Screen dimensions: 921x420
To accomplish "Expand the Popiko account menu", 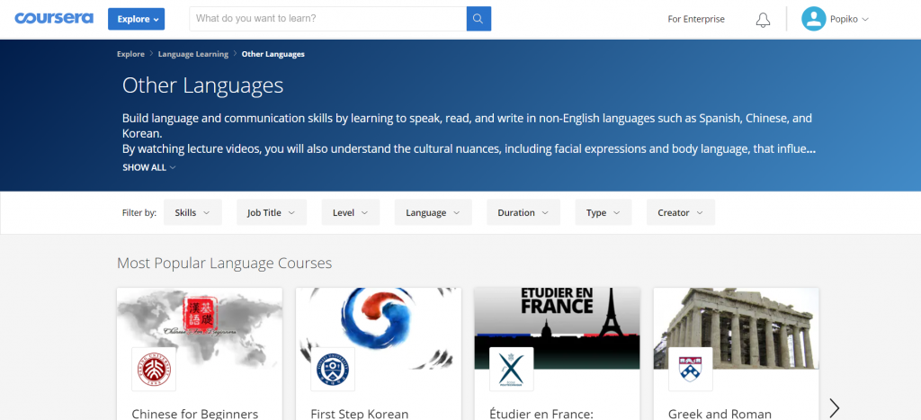I will 849,19.
